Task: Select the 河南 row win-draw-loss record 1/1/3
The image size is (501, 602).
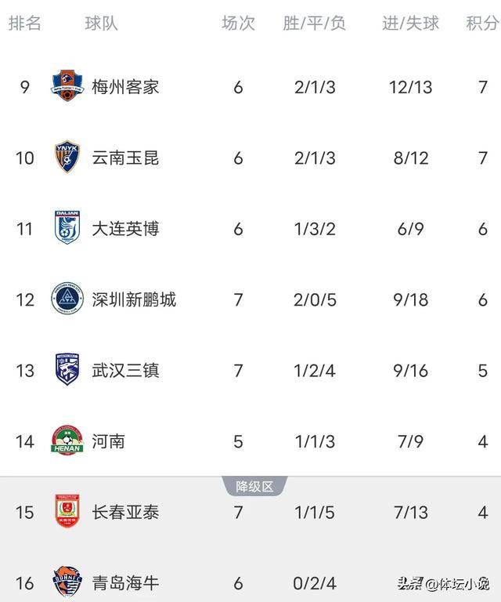Action: (x=315, y=441)
